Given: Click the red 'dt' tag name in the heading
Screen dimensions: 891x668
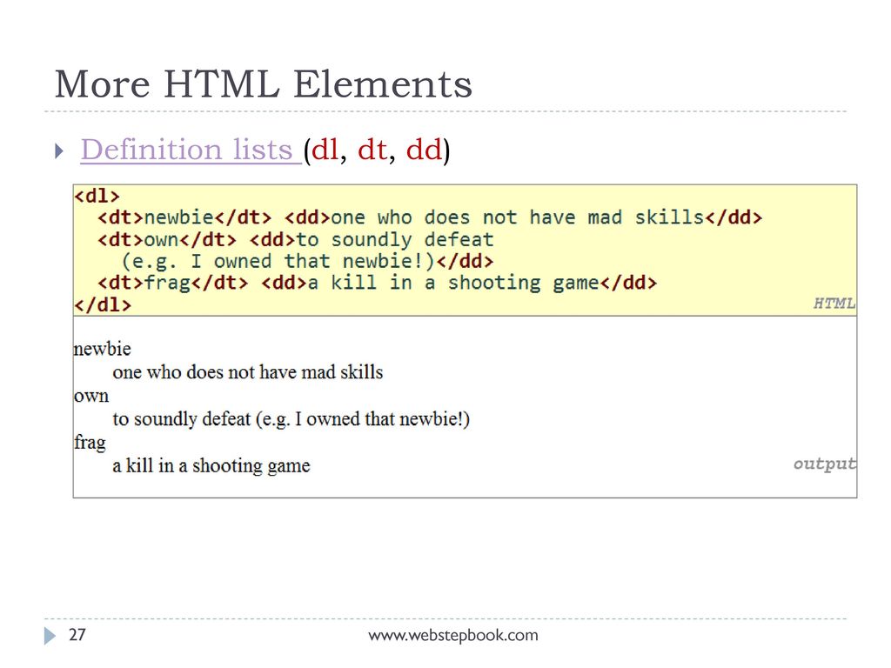Looking at the screenshot, I should pyautogui.click(x=372, y=150).
